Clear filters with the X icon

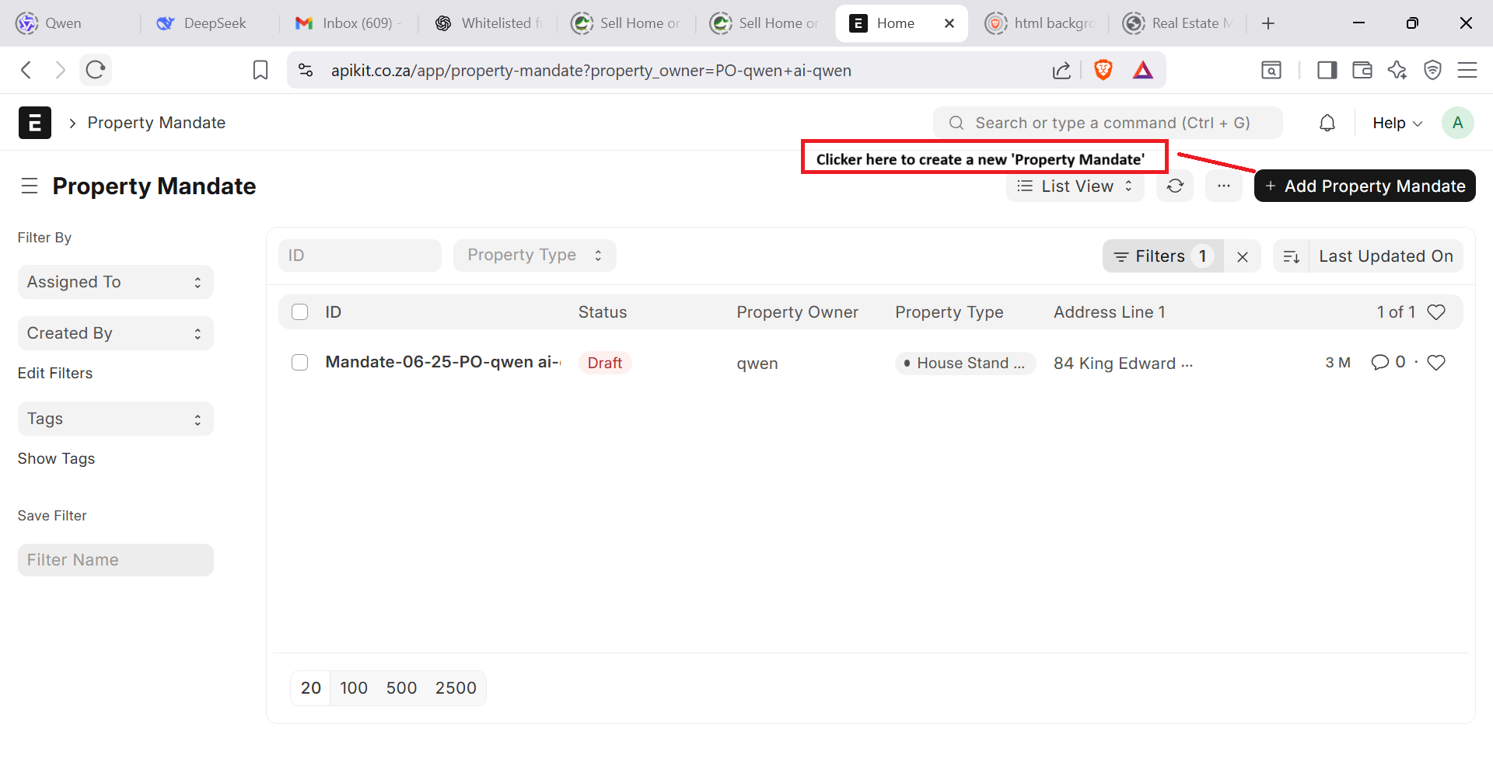1243,256
